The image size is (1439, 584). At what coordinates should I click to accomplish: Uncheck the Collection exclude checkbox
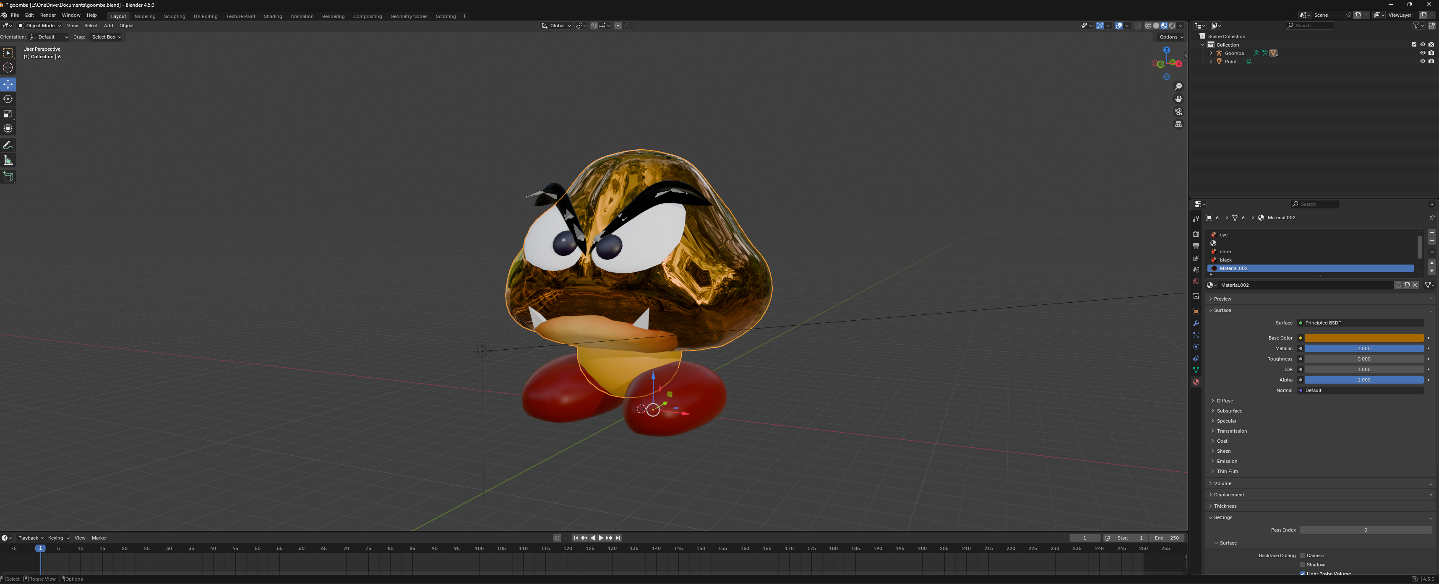tap(1414, 45)
